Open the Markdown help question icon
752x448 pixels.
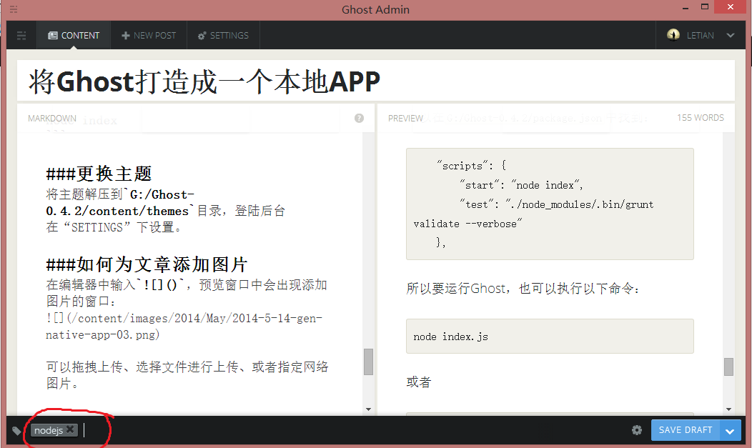coord(360,119)
